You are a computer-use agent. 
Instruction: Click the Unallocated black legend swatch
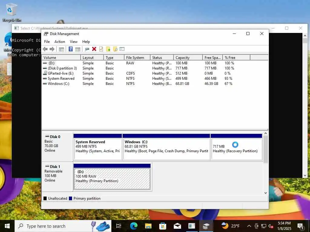45,198
